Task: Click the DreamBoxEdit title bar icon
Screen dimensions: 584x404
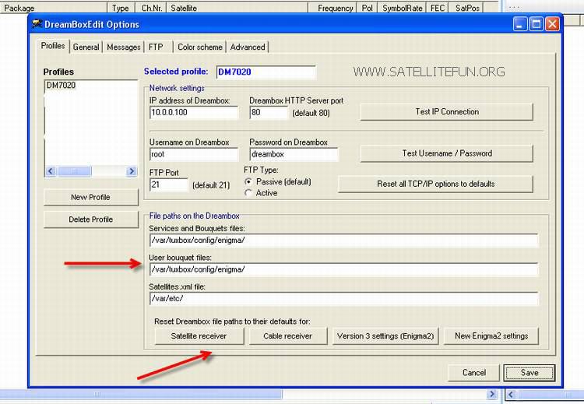Action: coord(37,24)
